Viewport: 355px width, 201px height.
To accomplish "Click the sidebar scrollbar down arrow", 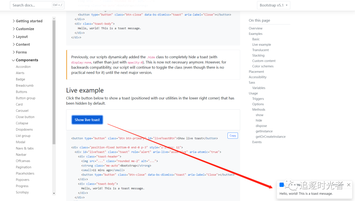I will click(54, 193).
